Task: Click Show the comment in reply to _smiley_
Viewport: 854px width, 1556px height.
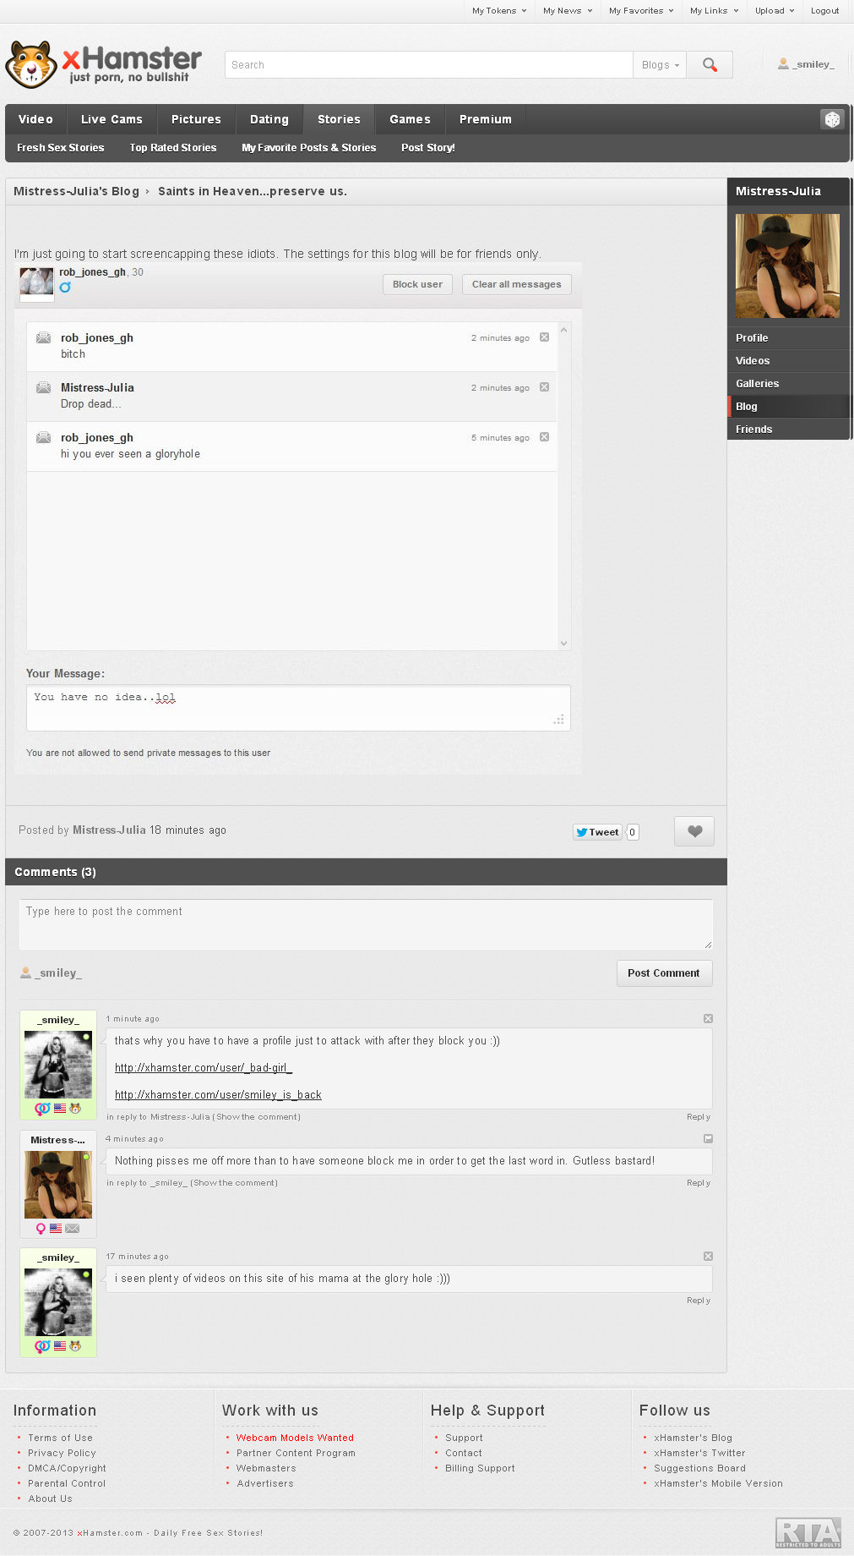Action: click(x=234, y=1183)
